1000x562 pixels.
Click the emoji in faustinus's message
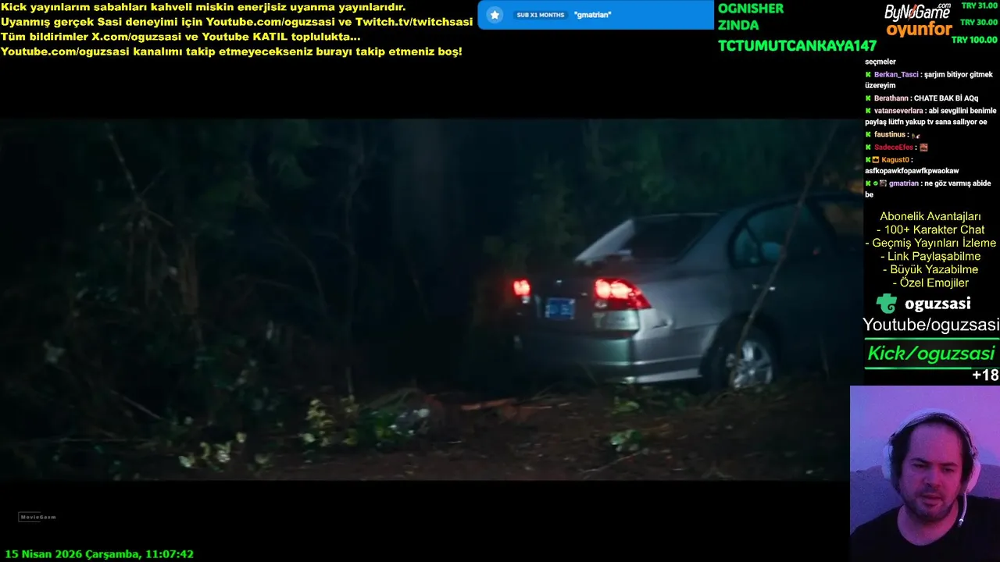coord(916,135)
